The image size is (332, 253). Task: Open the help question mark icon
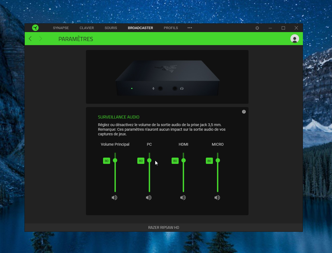(244, 112)
